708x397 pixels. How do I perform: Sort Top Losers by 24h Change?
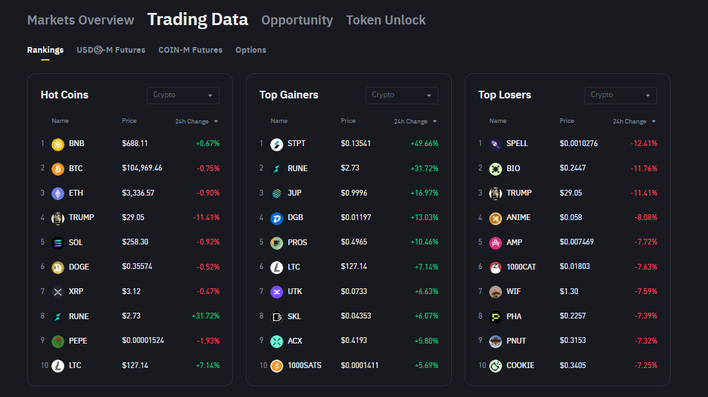click(634, 122)
